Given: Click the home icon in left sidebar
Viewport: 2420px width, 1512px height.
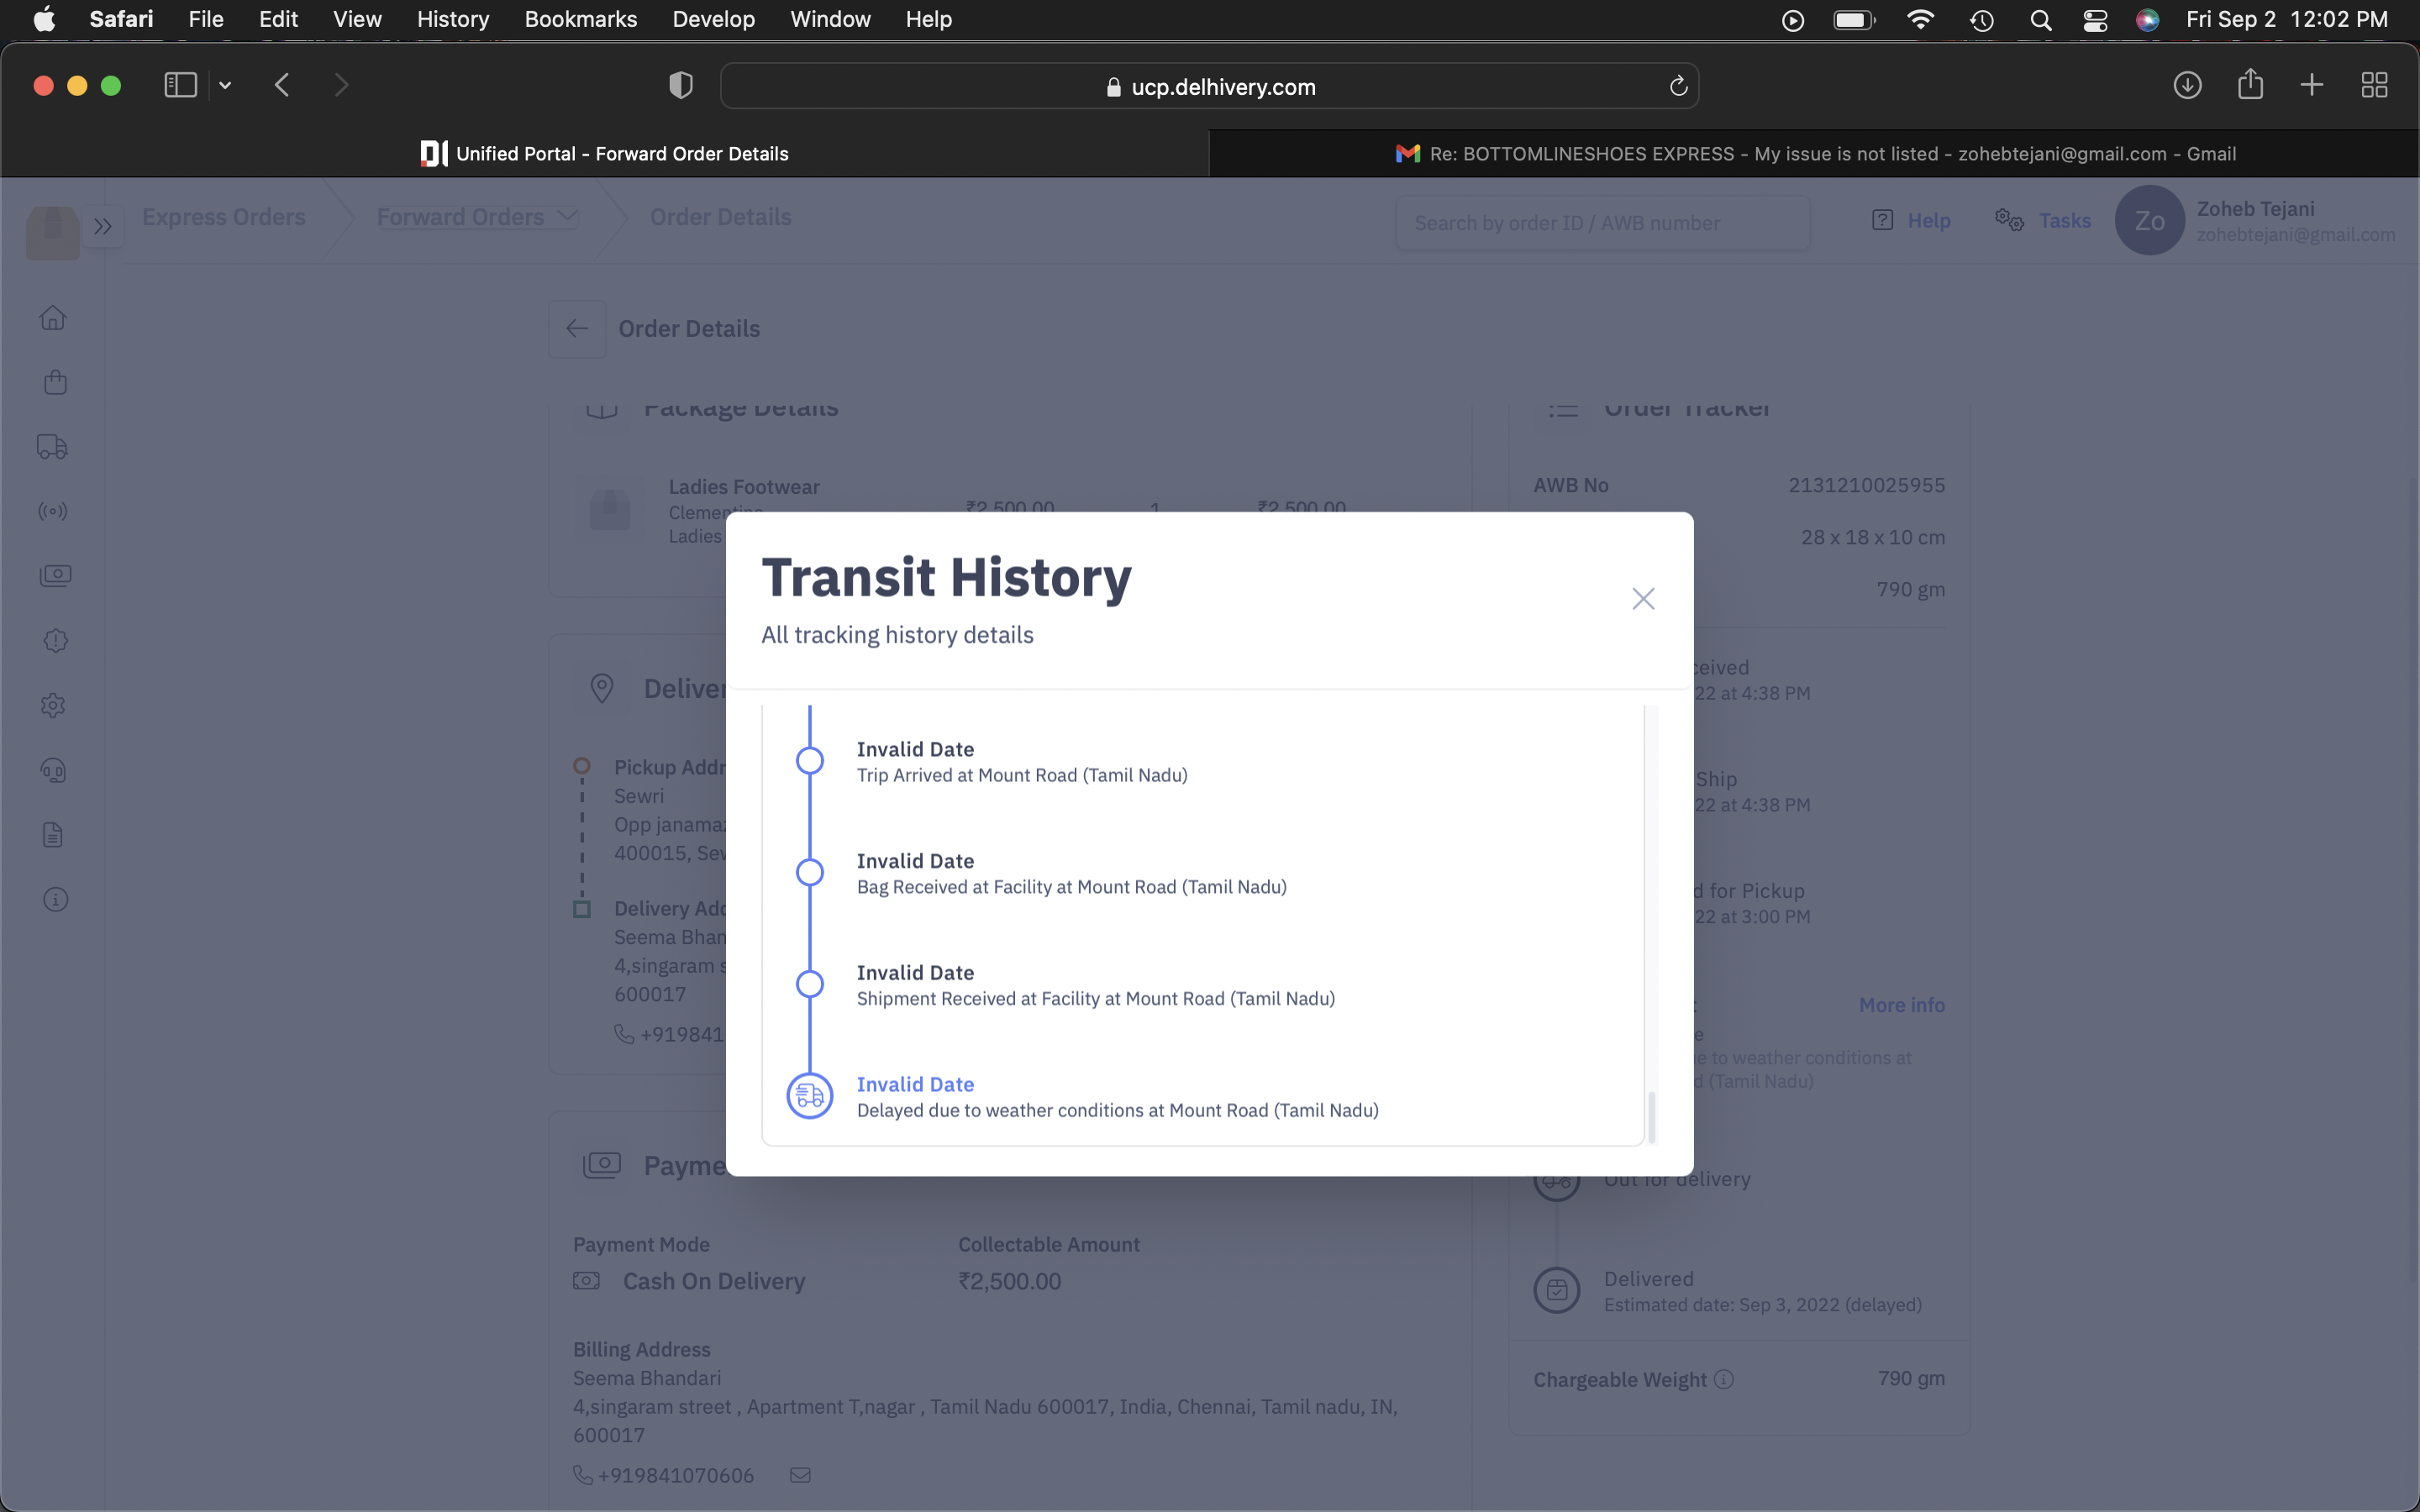Looking at the screenshot, I should [x=54, y=318].
